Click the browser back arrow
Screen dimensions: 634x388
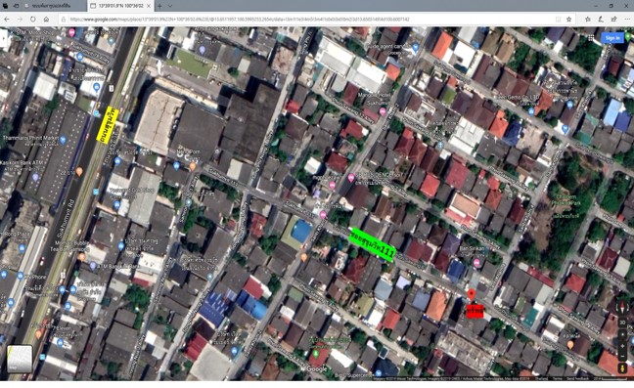(x=7, y=19)
